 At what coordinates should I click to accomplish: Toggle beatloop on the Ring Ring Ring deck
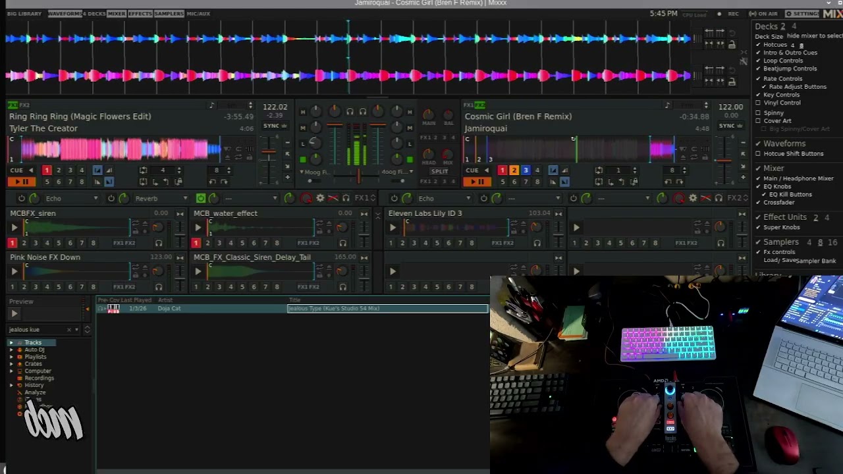coord(143,171)
